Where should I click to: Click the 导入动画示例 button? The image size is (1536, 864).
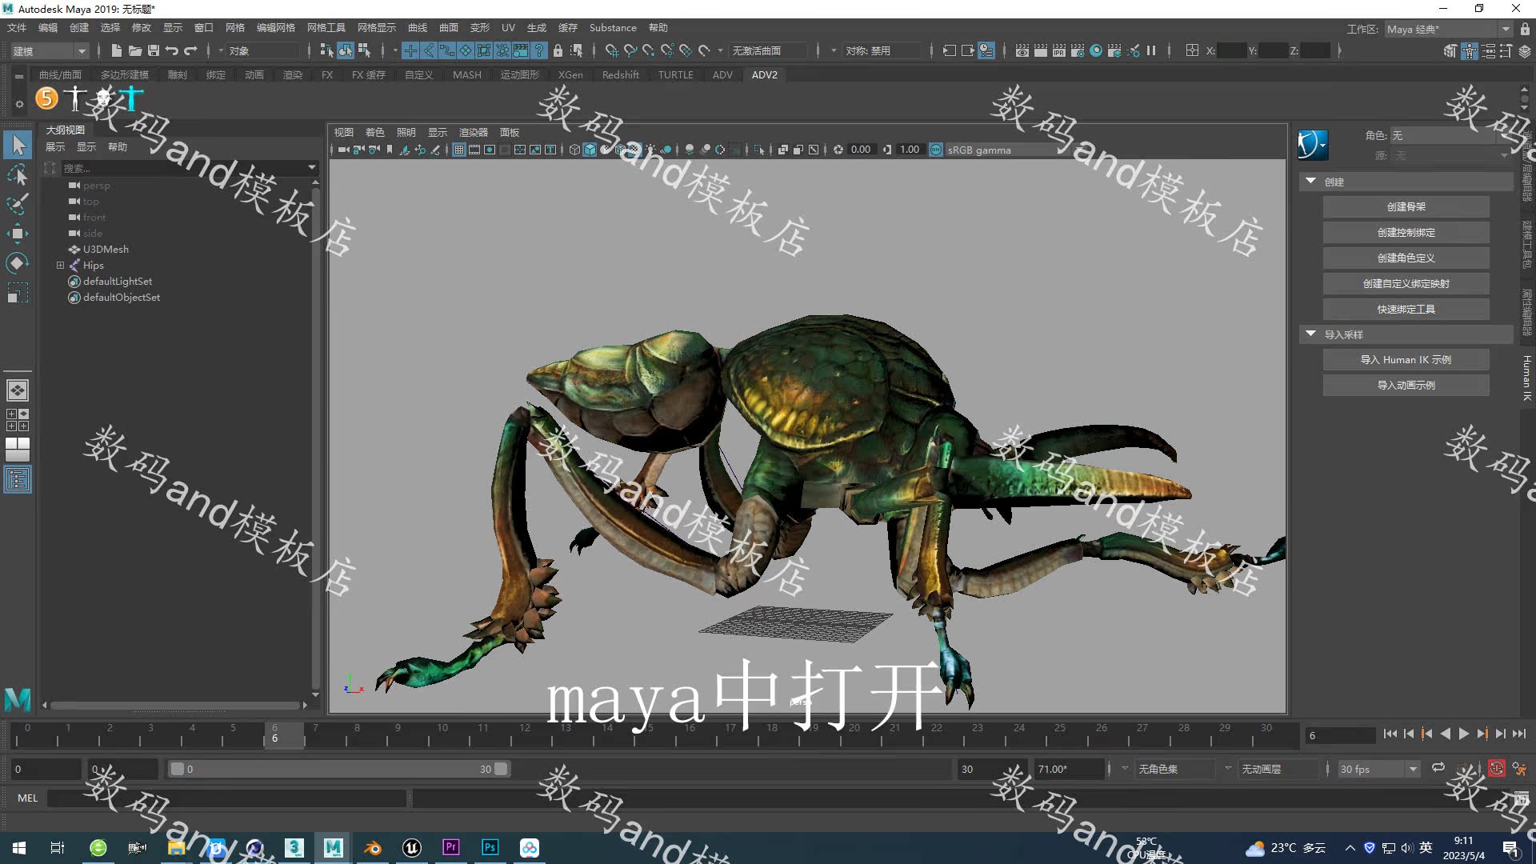click(1406, 385)
